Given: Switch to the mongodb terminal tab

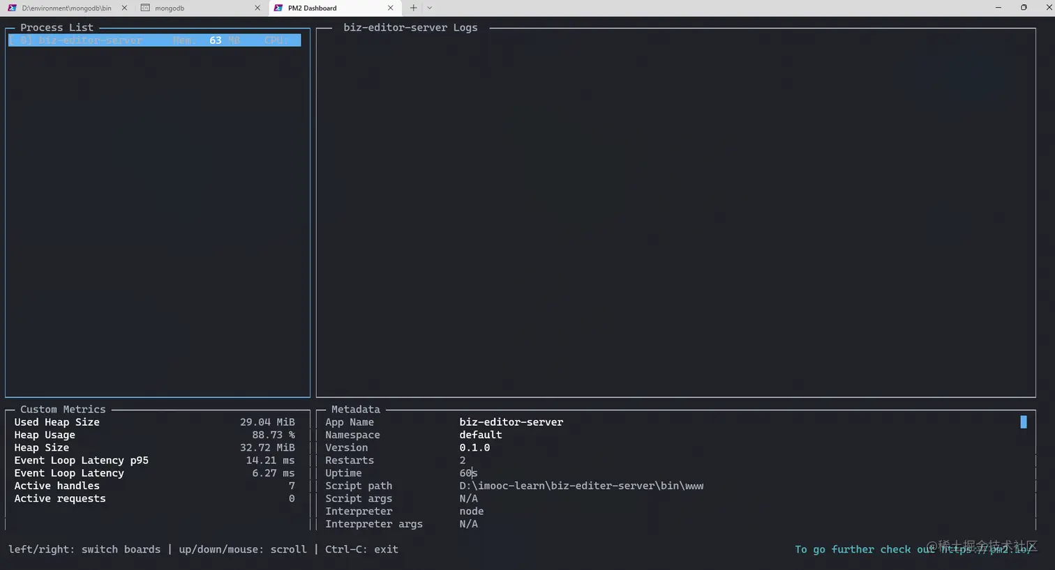Looking at the screenshot, I should click(x=201, y=8).
